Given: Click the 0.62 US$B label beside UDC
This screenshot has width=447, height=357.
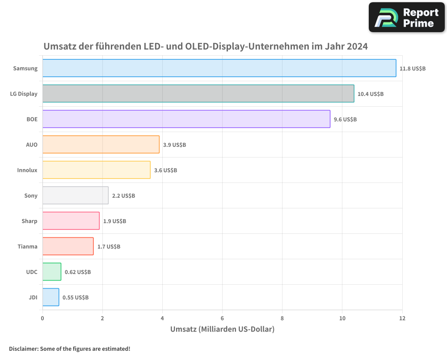Looking at the screenshot, I should [77, 272].
